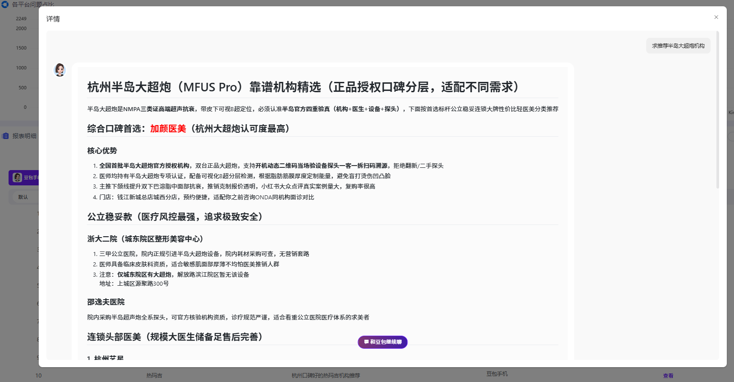Click the 热码吉 cell in the background table
Screen dimensions: 734x382
pyautogui.click(x=154, y=376)
